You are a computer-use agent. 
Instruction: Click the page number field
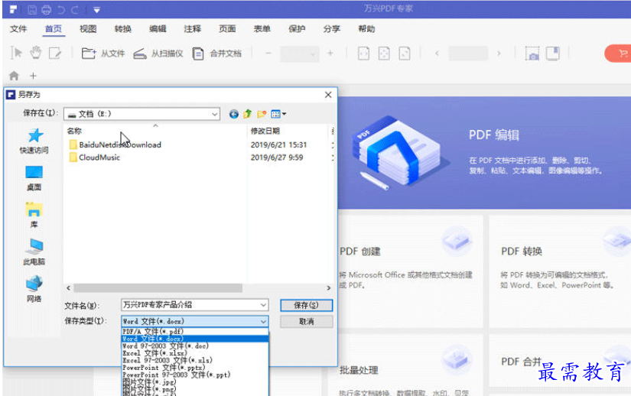pyautogui.click(x=468, y=54)
